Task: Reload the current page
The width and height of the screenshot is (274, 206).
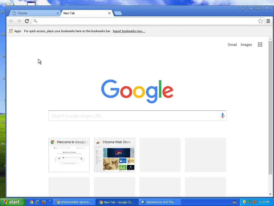Action: click(27, 21)
